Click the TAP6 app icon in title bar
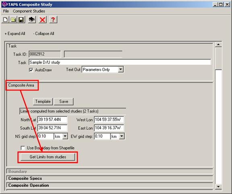This screenshot has width=232, height=194. pos(4,4)
